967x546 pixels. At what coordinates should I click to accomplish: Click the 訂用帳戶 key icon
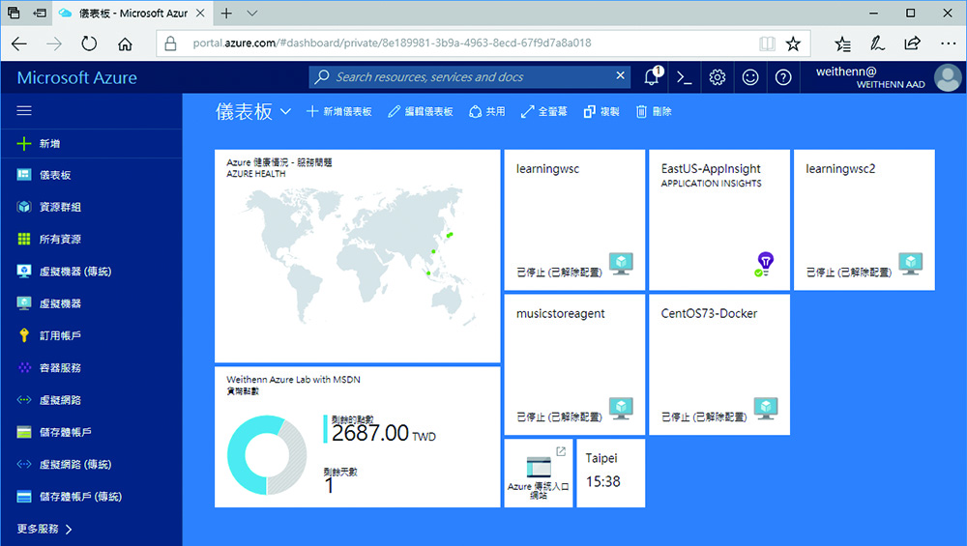tap(24, 335)
